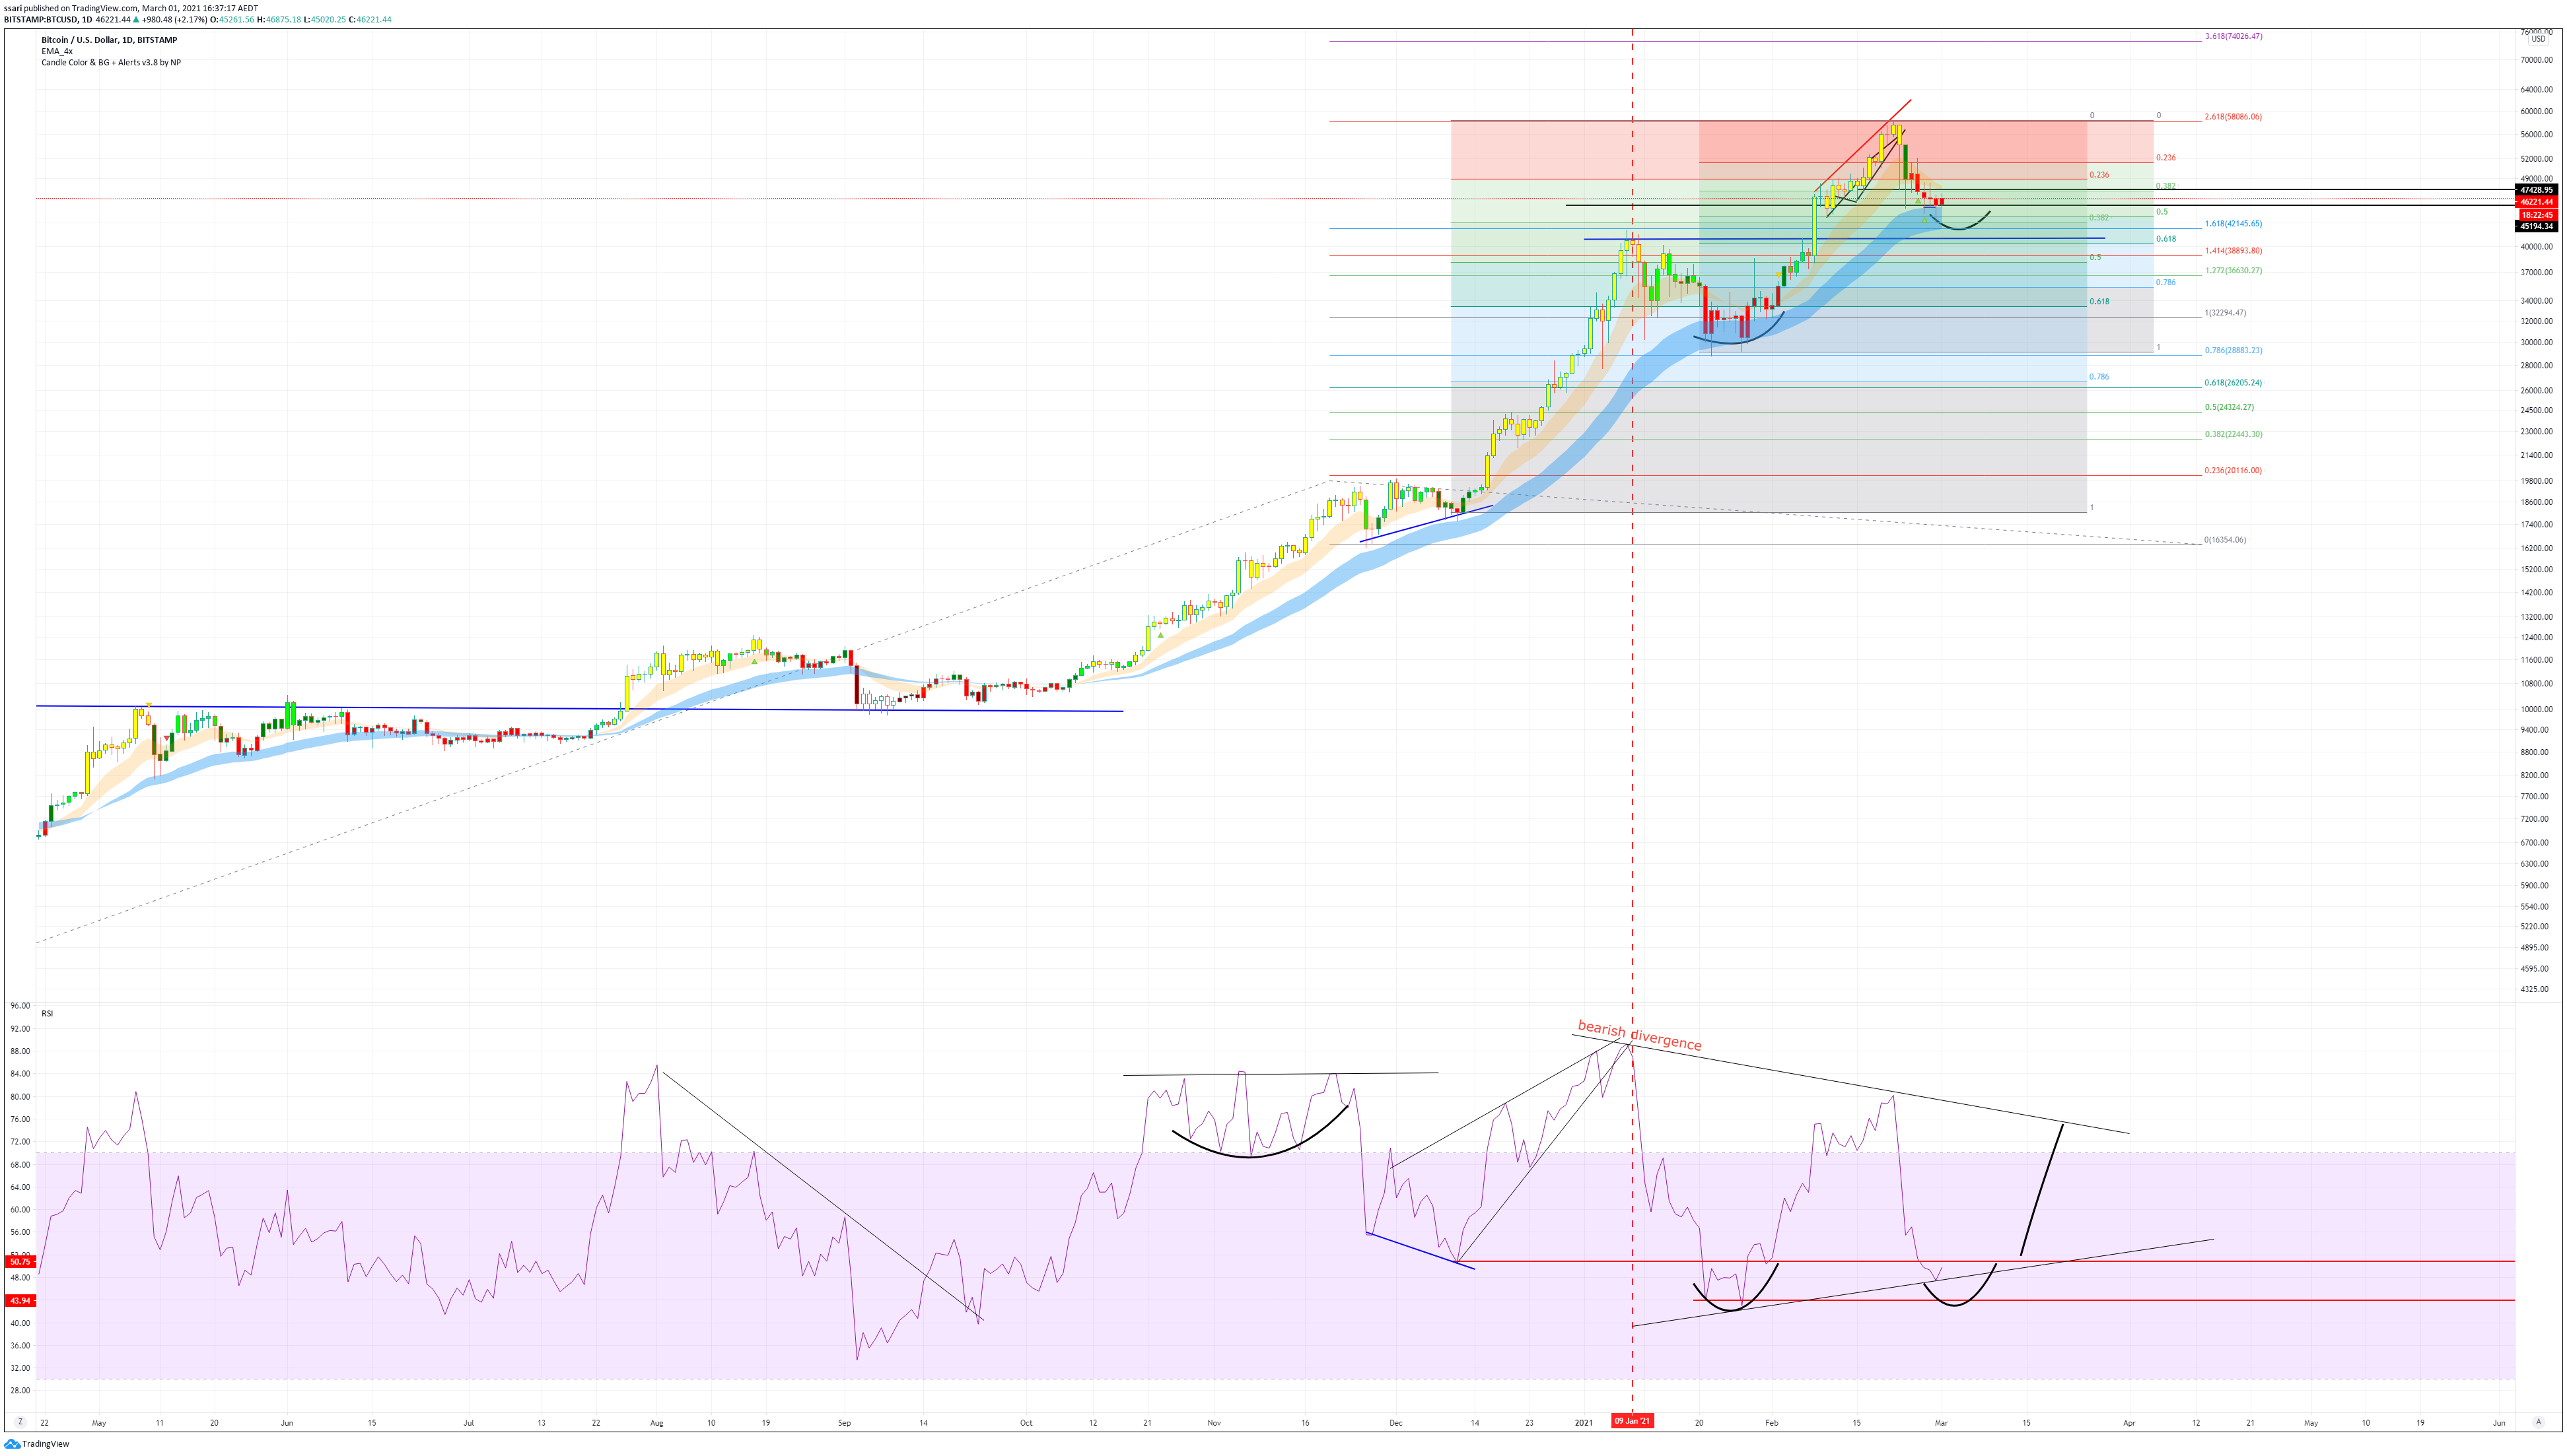Click the Nov label on time axis
This screenshot has height=1456, width=2567.
pos(1213,1422)
